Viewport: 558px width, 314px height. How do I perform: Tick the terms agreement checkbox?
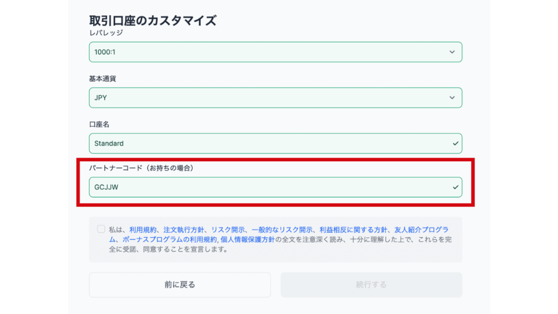coord(101,229)
